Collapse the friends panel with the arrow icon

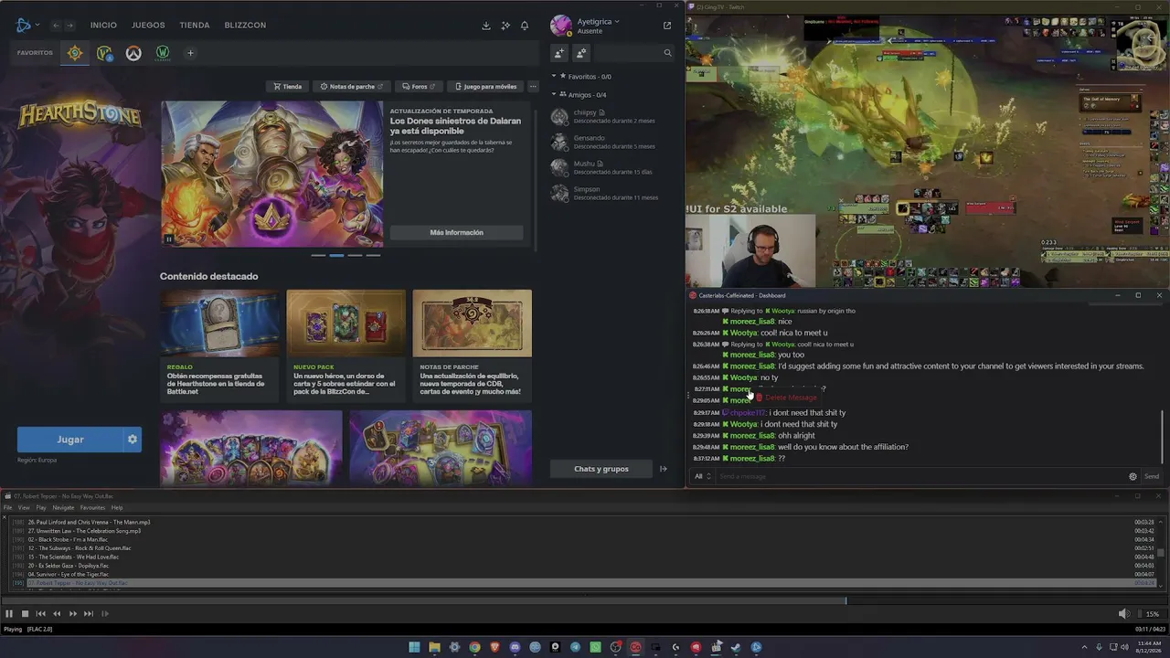[x=664, y=469]
